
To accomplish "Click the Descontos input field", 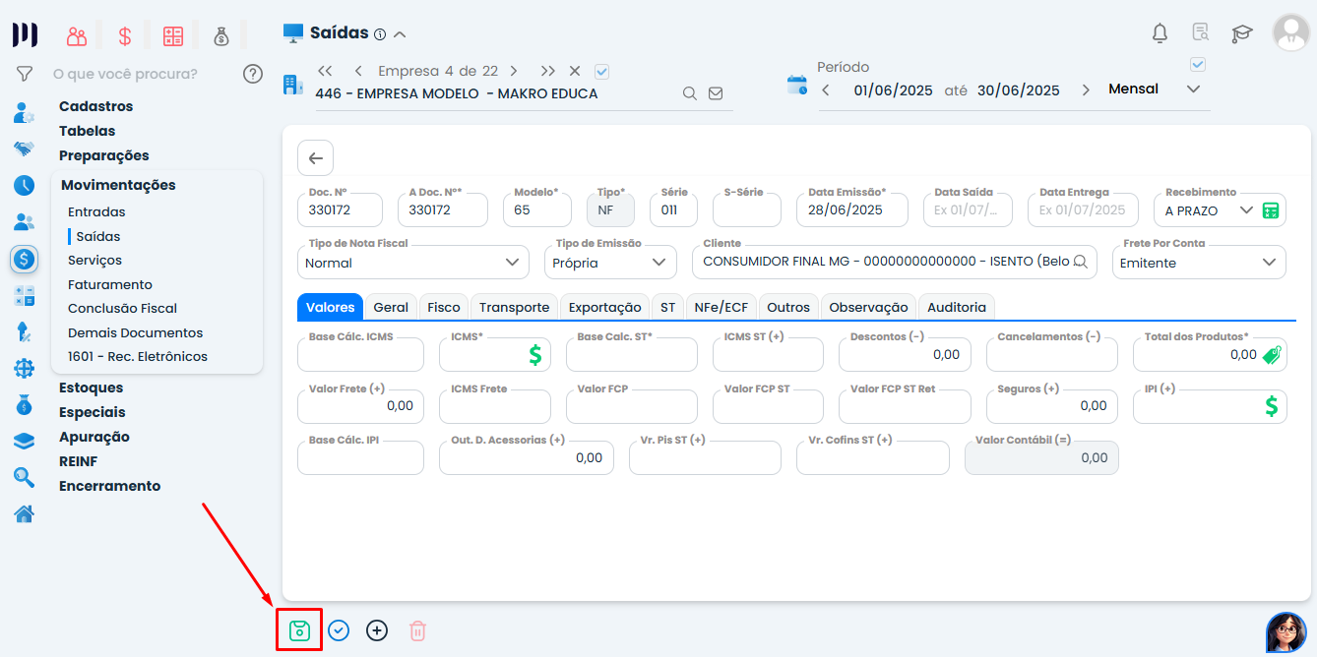I will 905,355.
